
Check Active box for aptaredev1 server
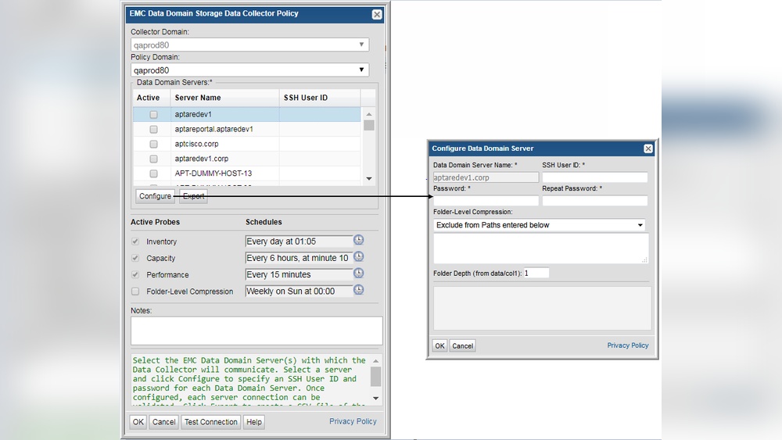tap(153, 115)
